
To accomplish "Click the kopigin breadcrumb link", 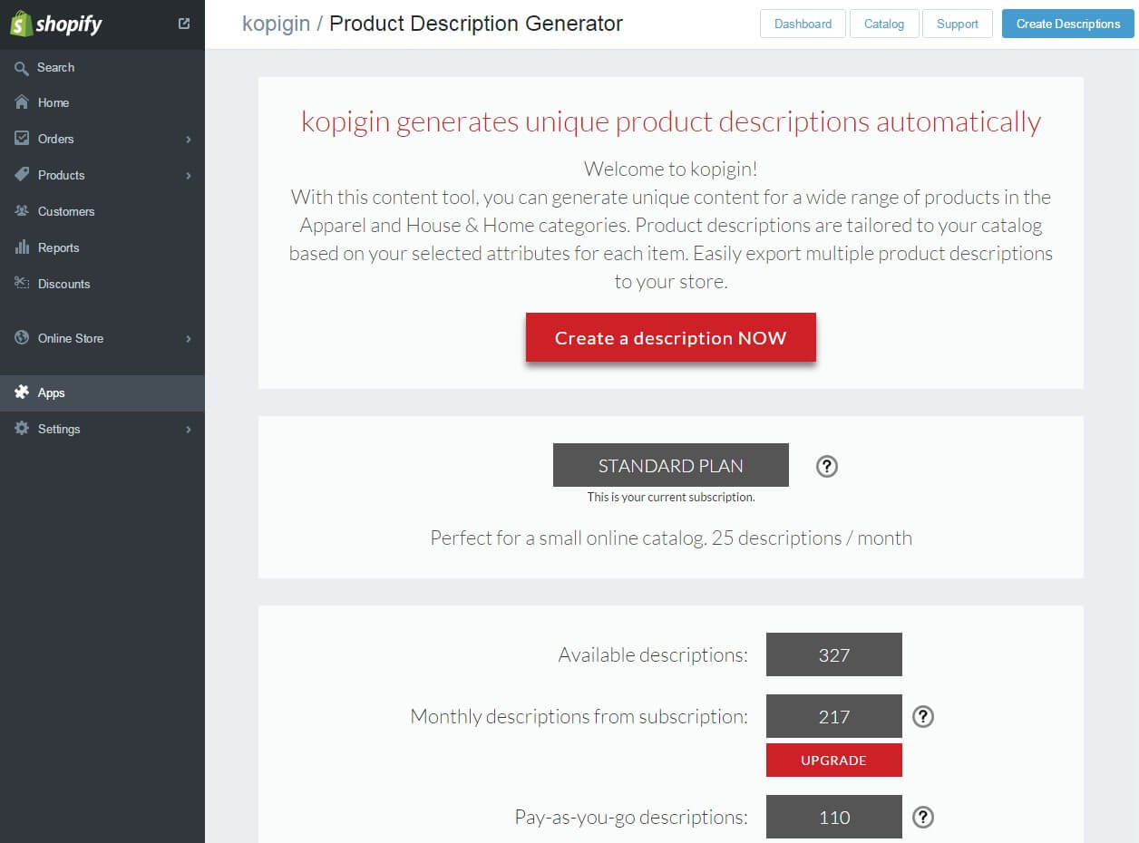I will pos(276,24).
